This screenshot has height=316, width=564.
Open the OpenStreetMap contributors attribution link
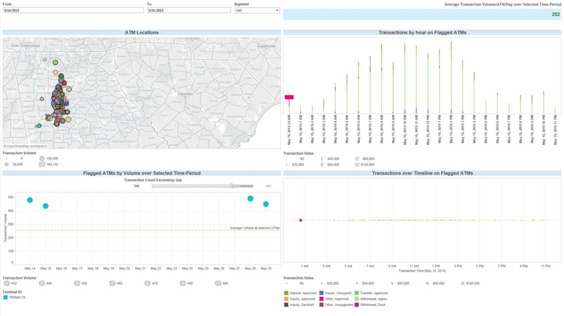(25, 146)
